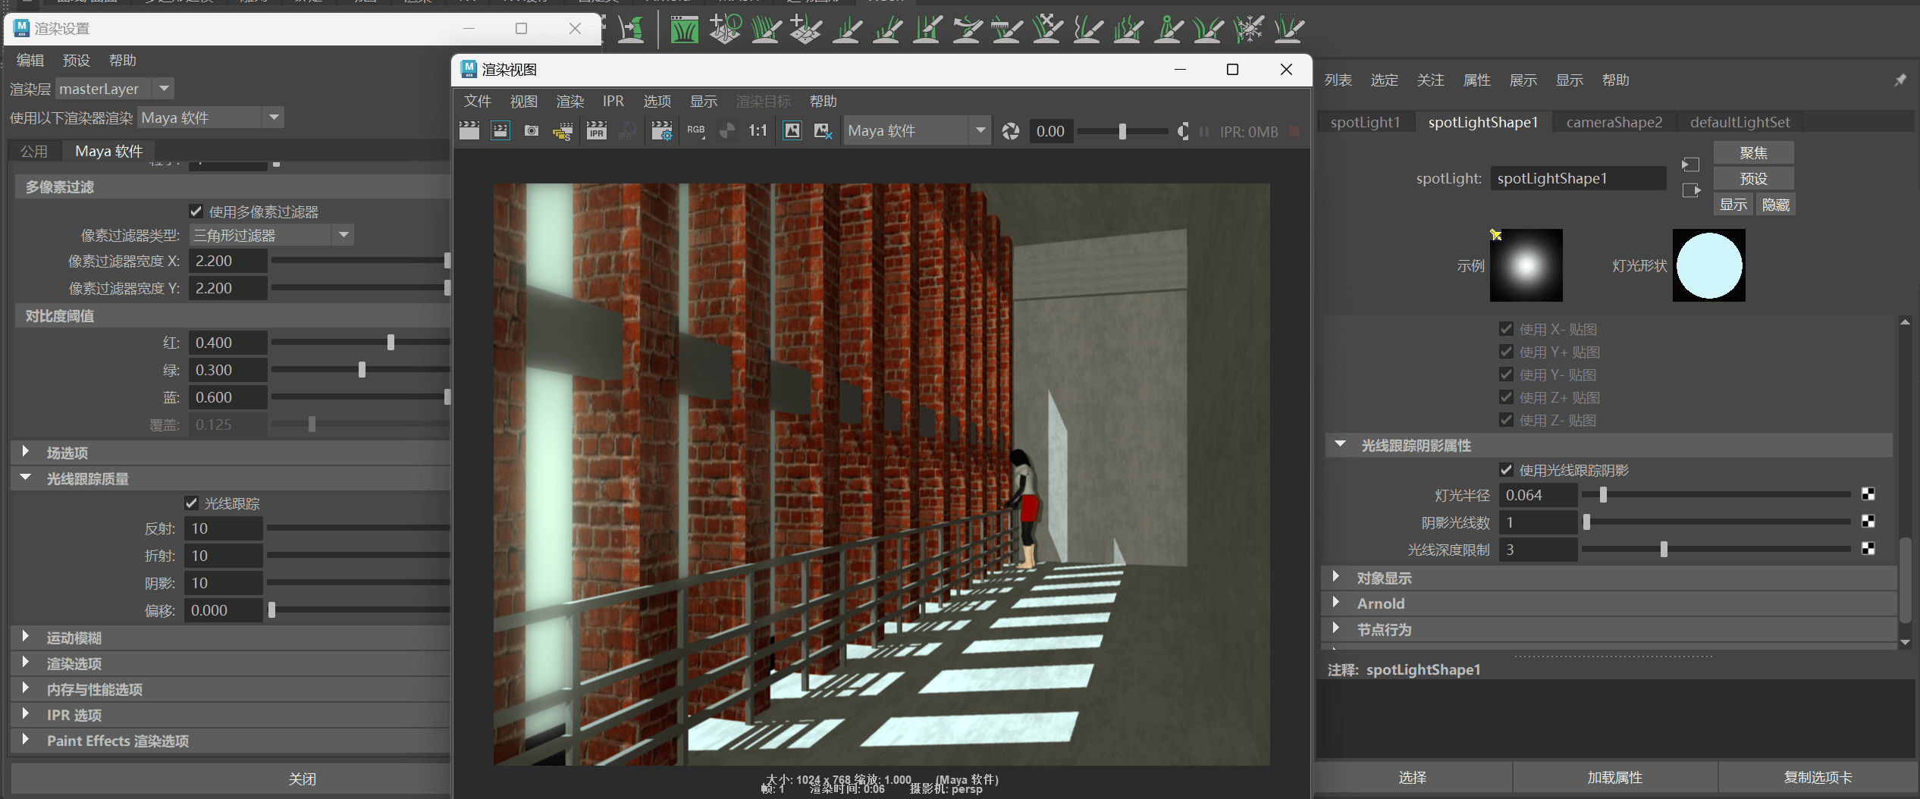Set real size with the 1:1 icon
The height and width of the screenshot is (799, 1920).
coord(758,131)
